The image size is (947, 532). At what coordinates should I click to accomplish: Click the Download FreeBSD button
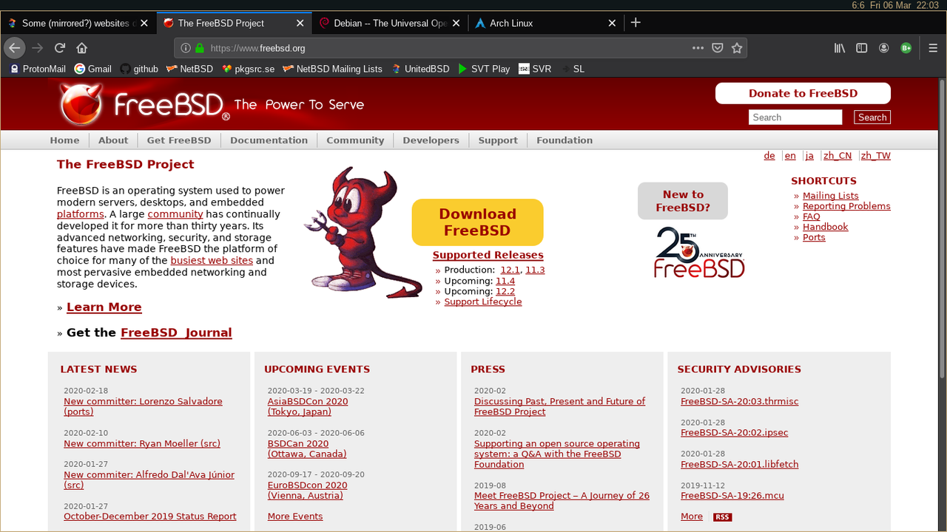(x=477, y=222)
